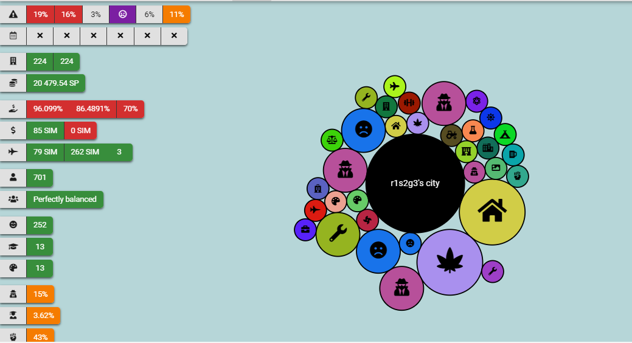The width and height of the screenshot is (632, 343).
Task: Select the orange flask bubble
Action: [x=473, y=131]
